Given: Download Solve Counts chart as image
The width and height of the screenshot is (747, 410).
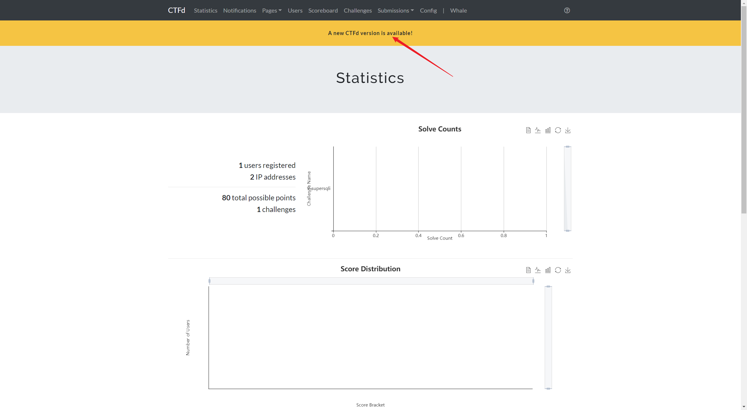Looking at the screenshot, I should tap(568, 130).
